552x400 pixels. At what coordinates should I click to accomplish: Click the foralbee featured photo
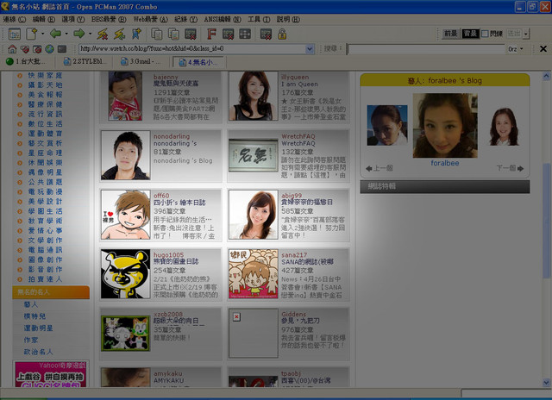coord(445,125)
